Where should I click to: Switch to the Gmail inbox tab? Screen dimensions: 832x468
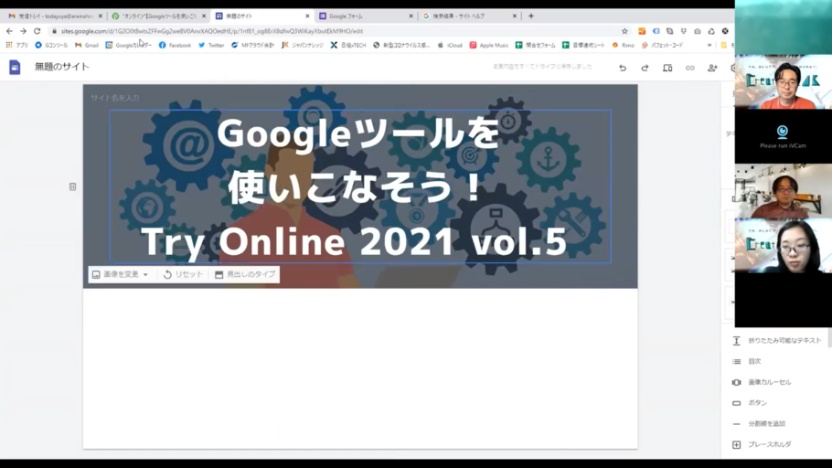52,16
